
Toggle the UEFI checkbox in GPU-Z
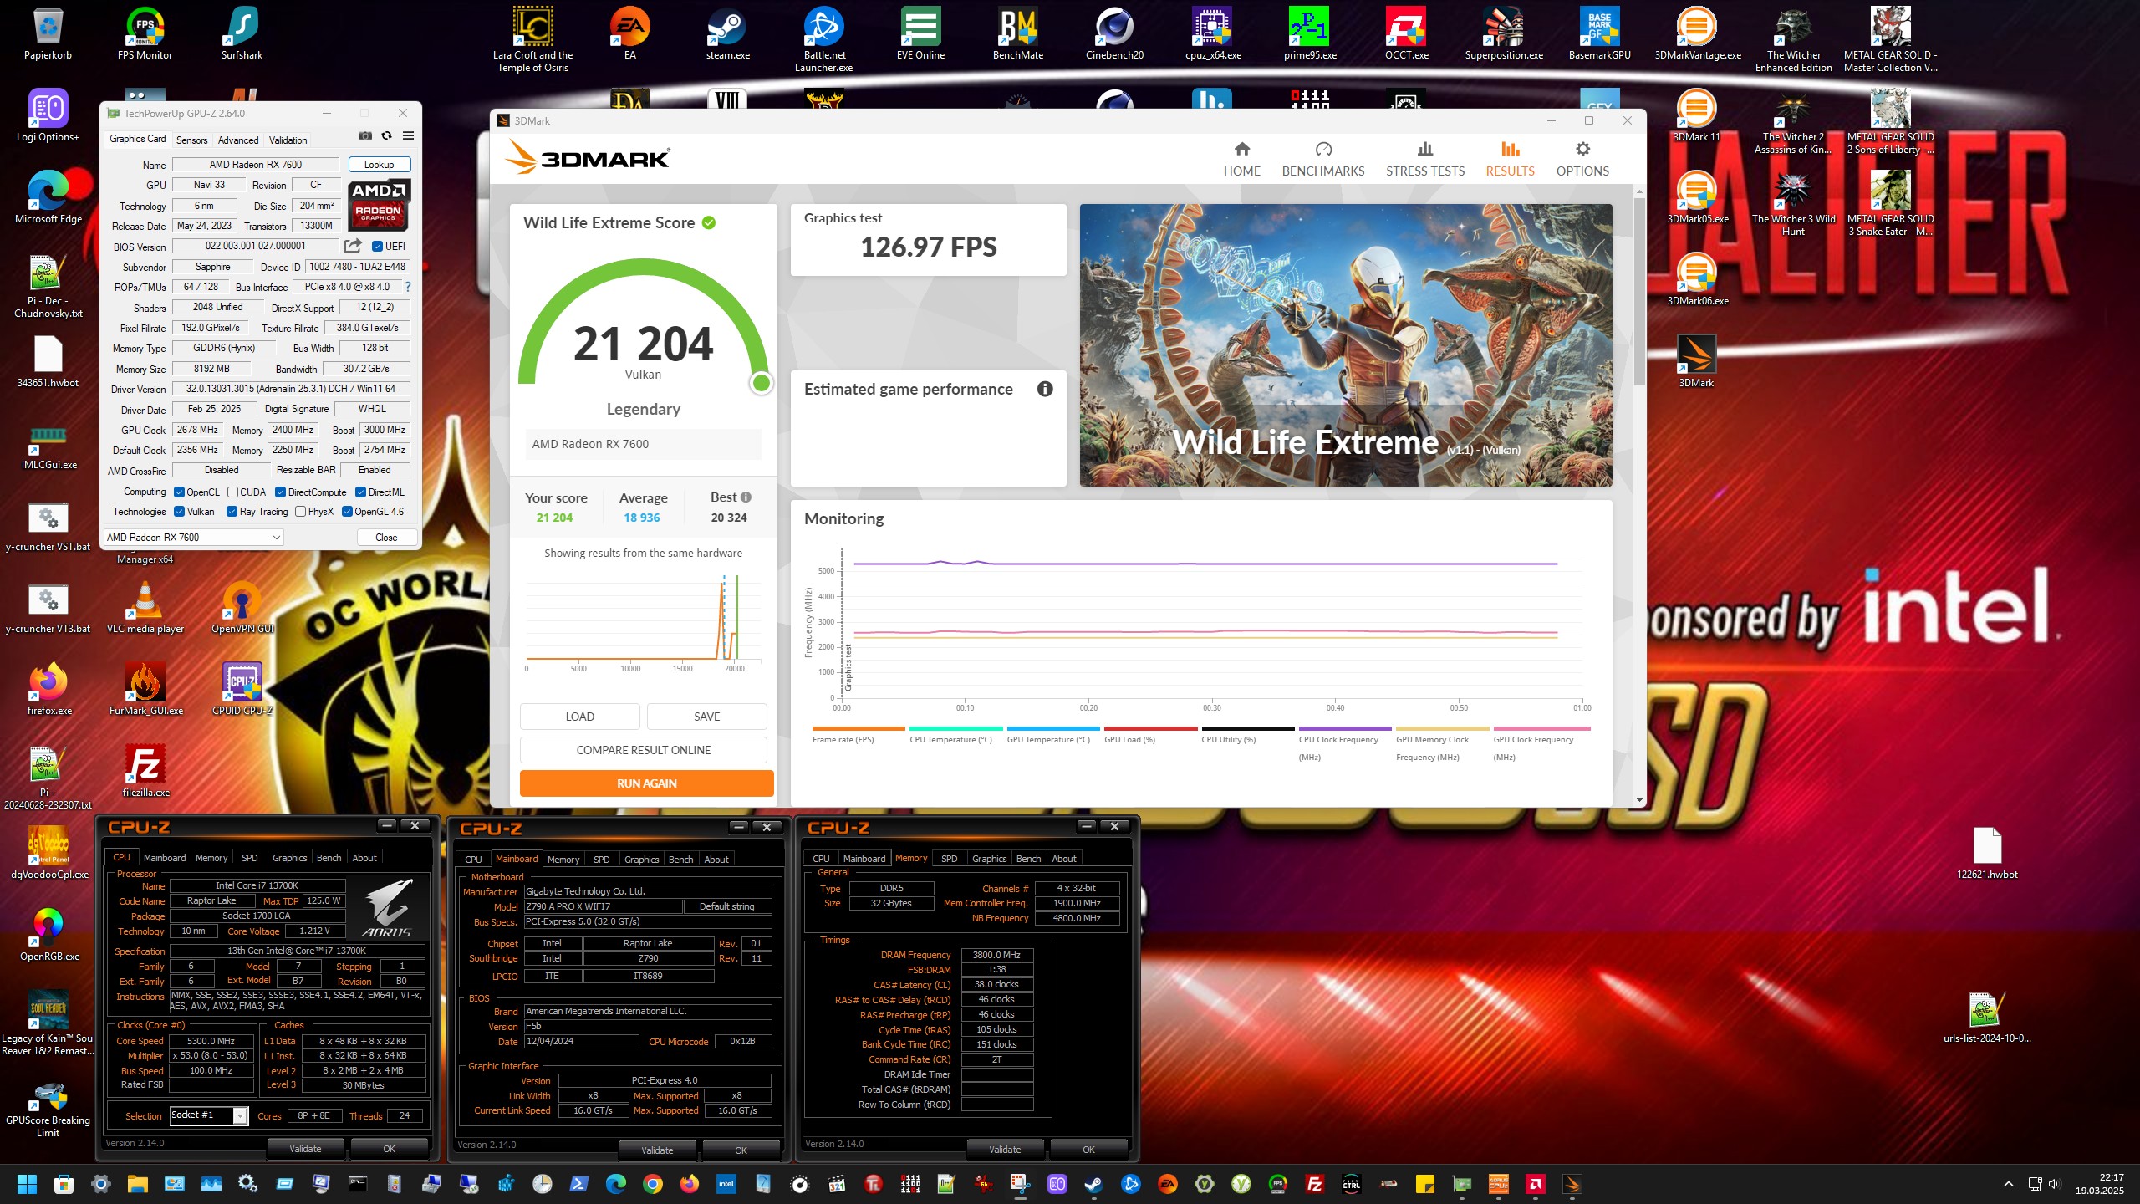click(377, 246)
